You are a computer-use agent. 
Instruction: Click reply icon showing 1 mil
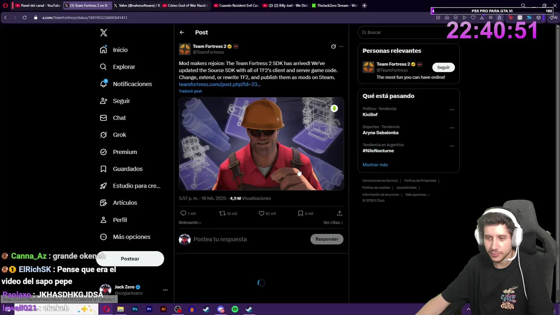(x=183, y=213)
